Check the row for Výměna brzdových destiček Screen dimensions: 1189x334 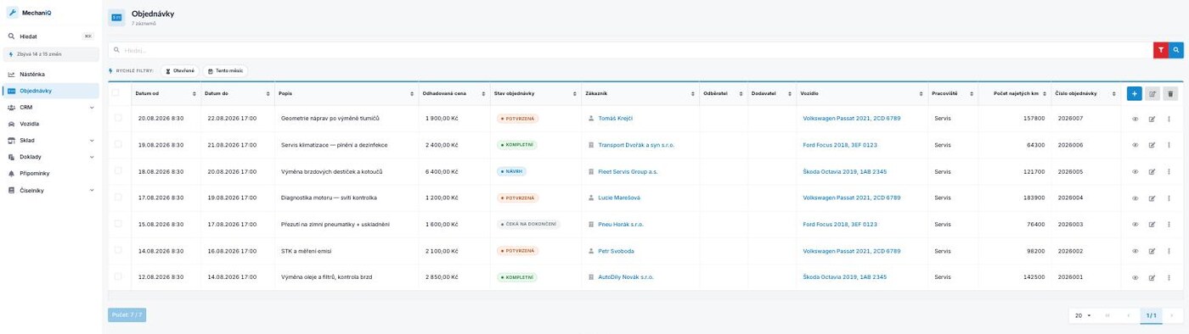click(x=117, y=171)
